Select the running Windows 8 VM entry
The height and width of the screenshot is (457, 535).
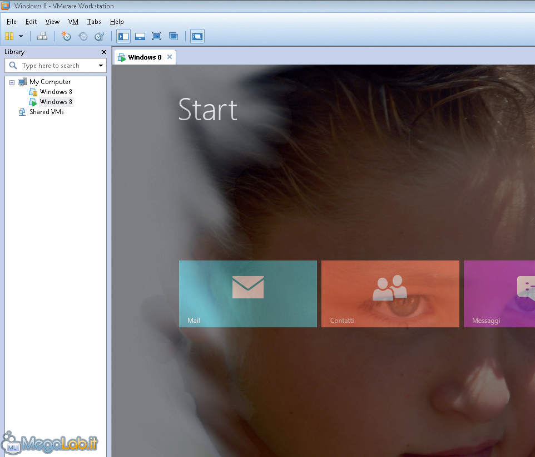(56, 102)
